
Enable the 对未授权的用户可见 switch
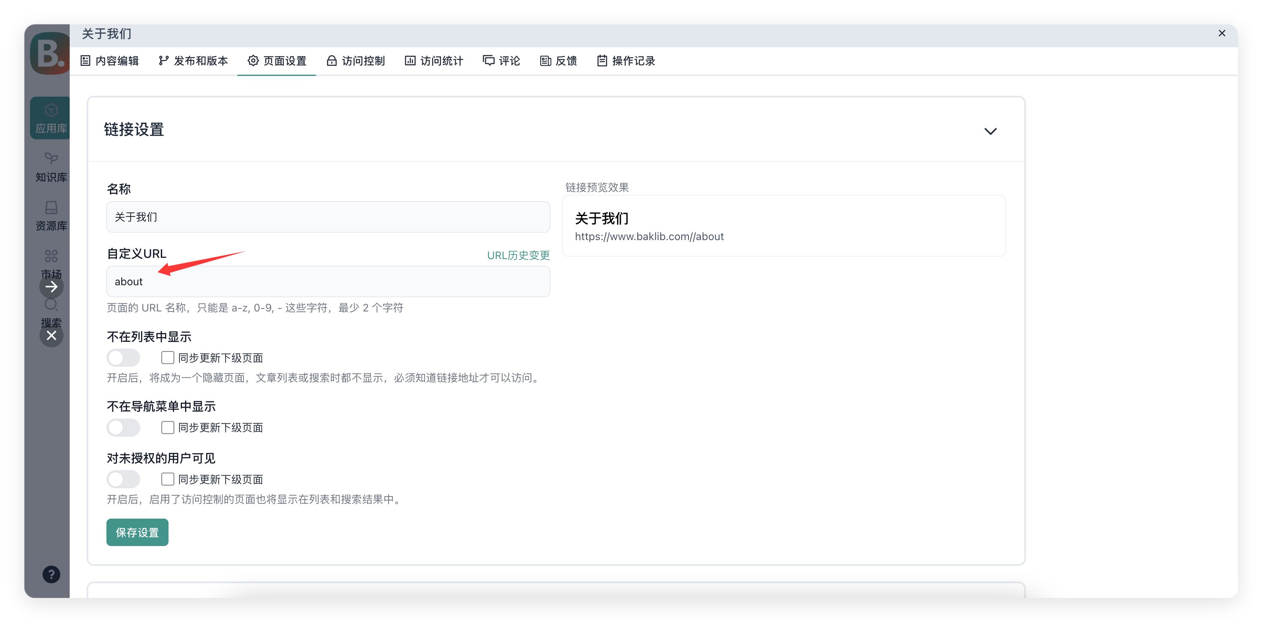(x=123, y=479)
